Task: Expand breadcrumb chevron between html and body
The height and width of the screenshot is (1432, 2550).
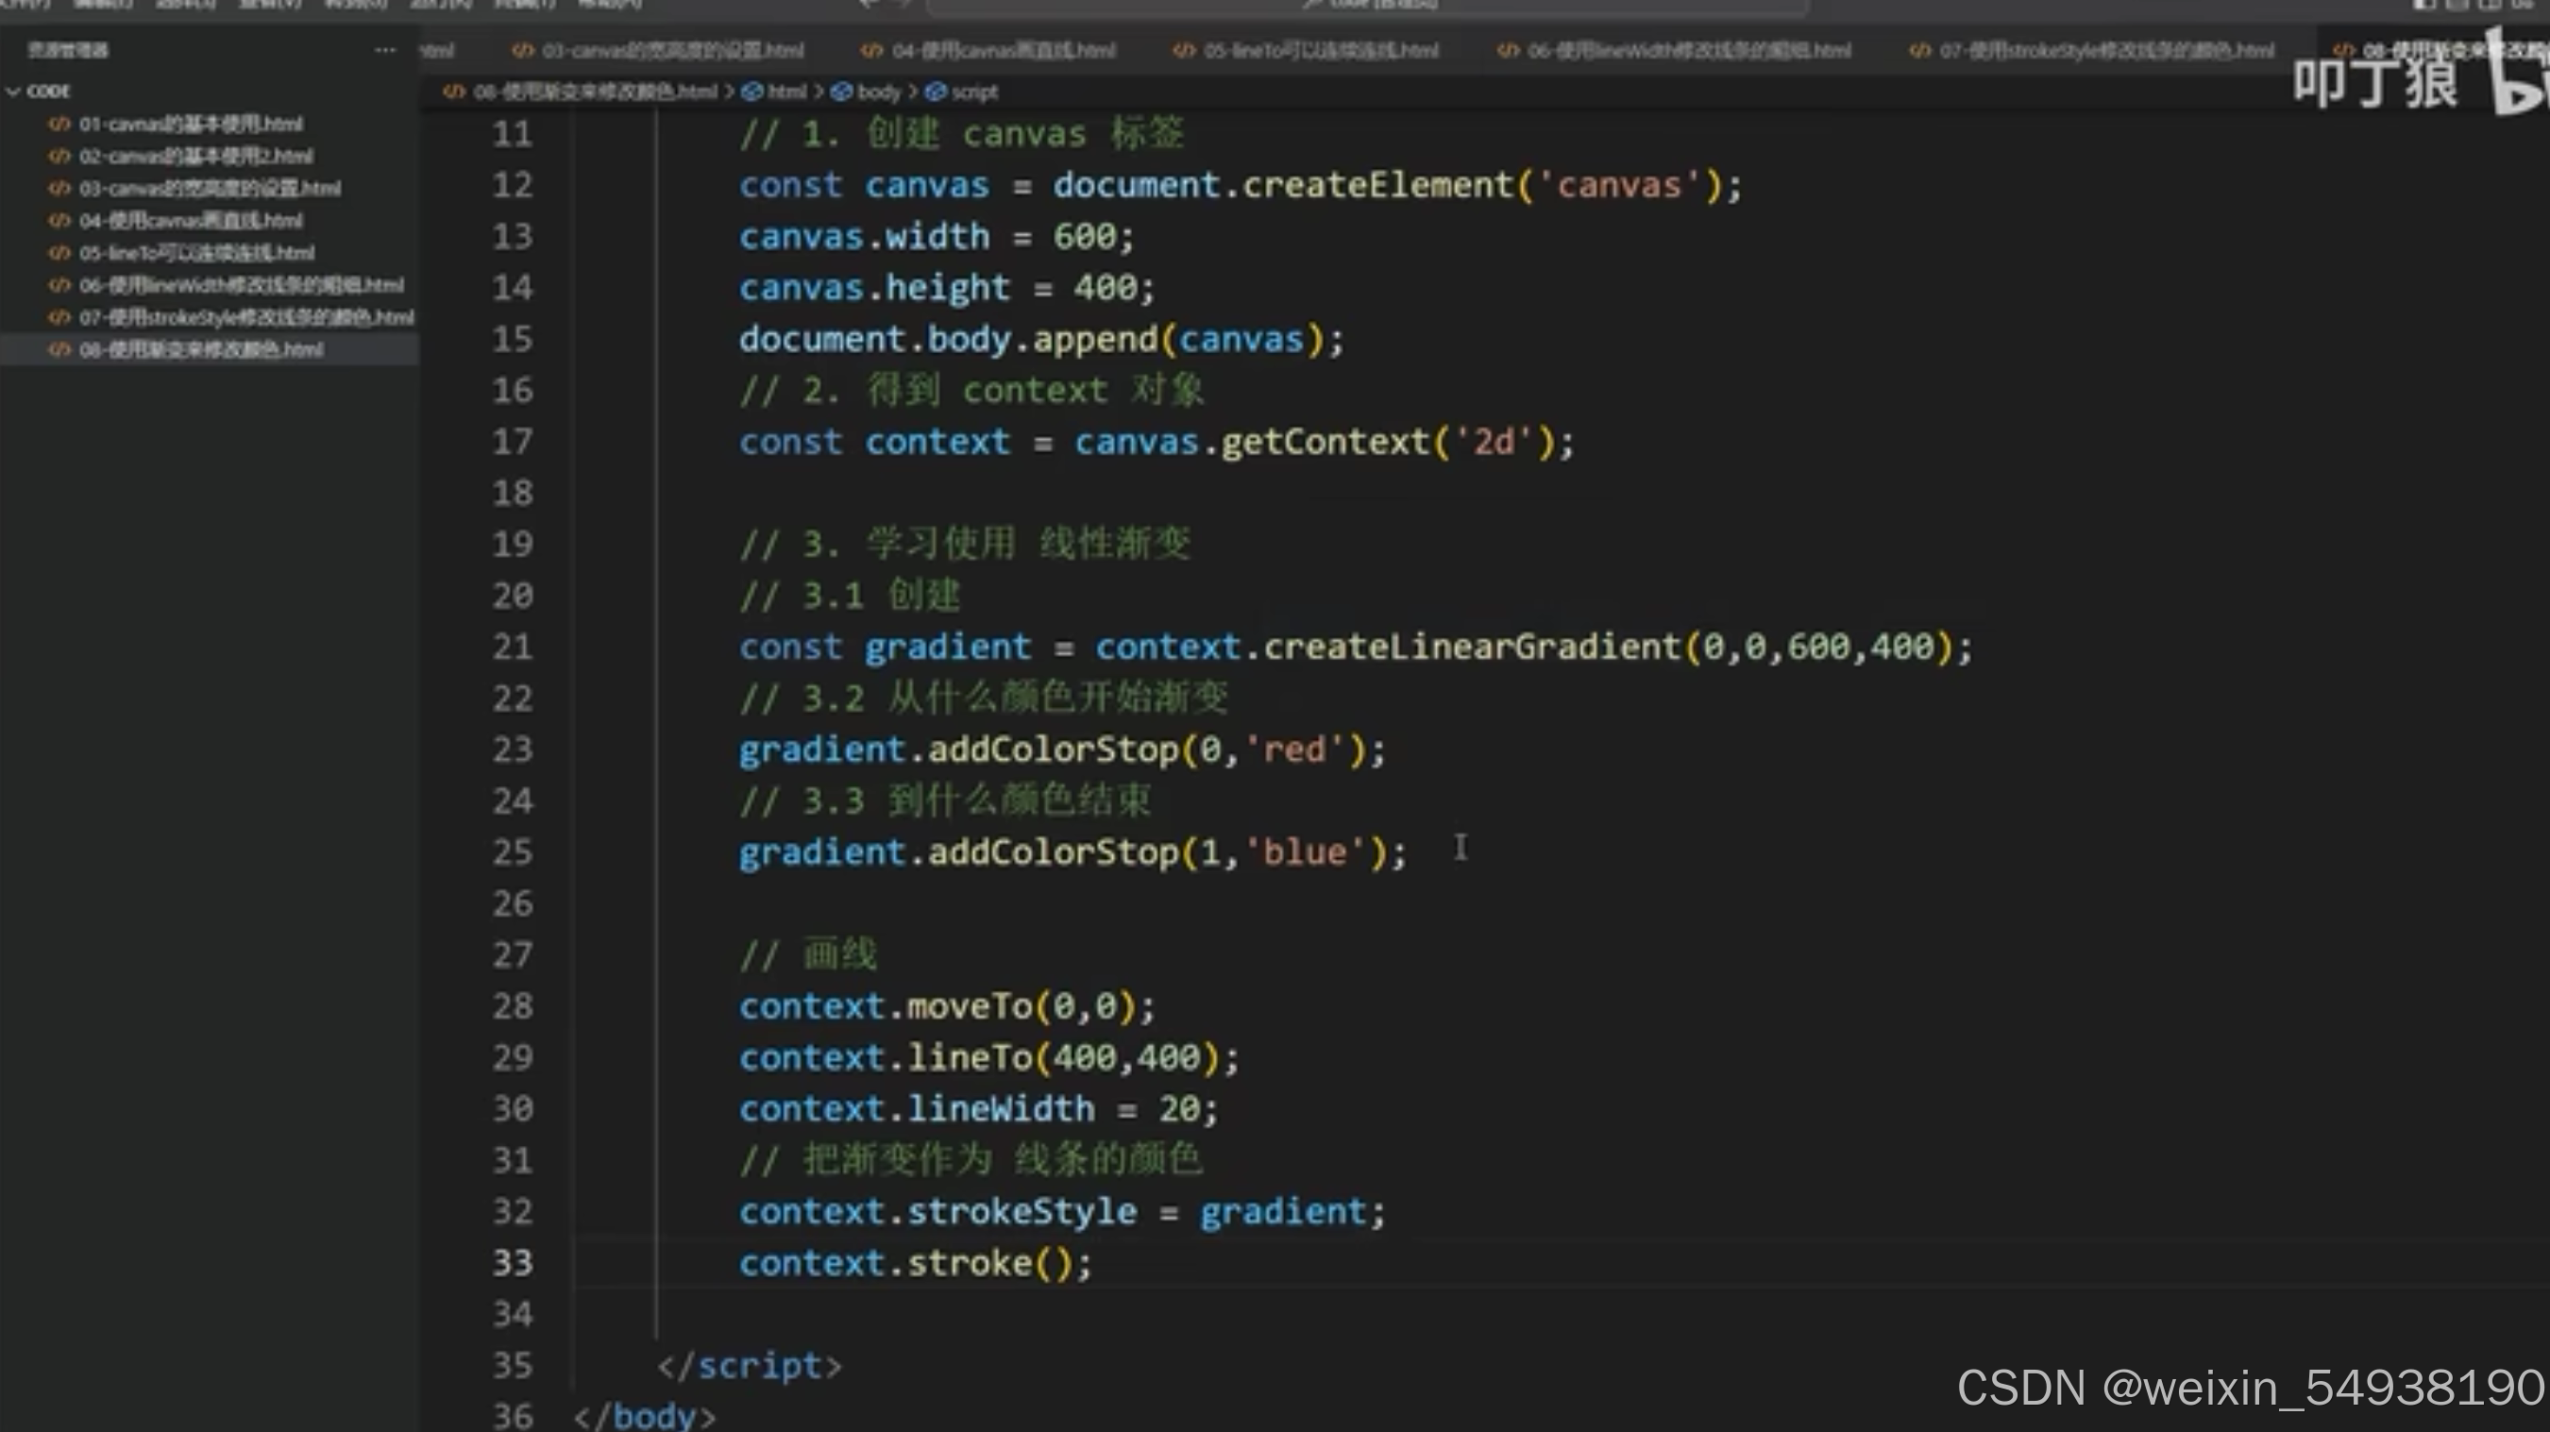Action: (x=819, y=92)
